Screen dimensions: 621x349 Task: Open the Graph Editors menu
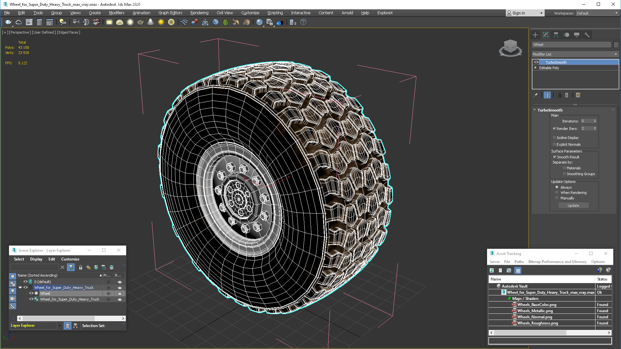(170, 13)
